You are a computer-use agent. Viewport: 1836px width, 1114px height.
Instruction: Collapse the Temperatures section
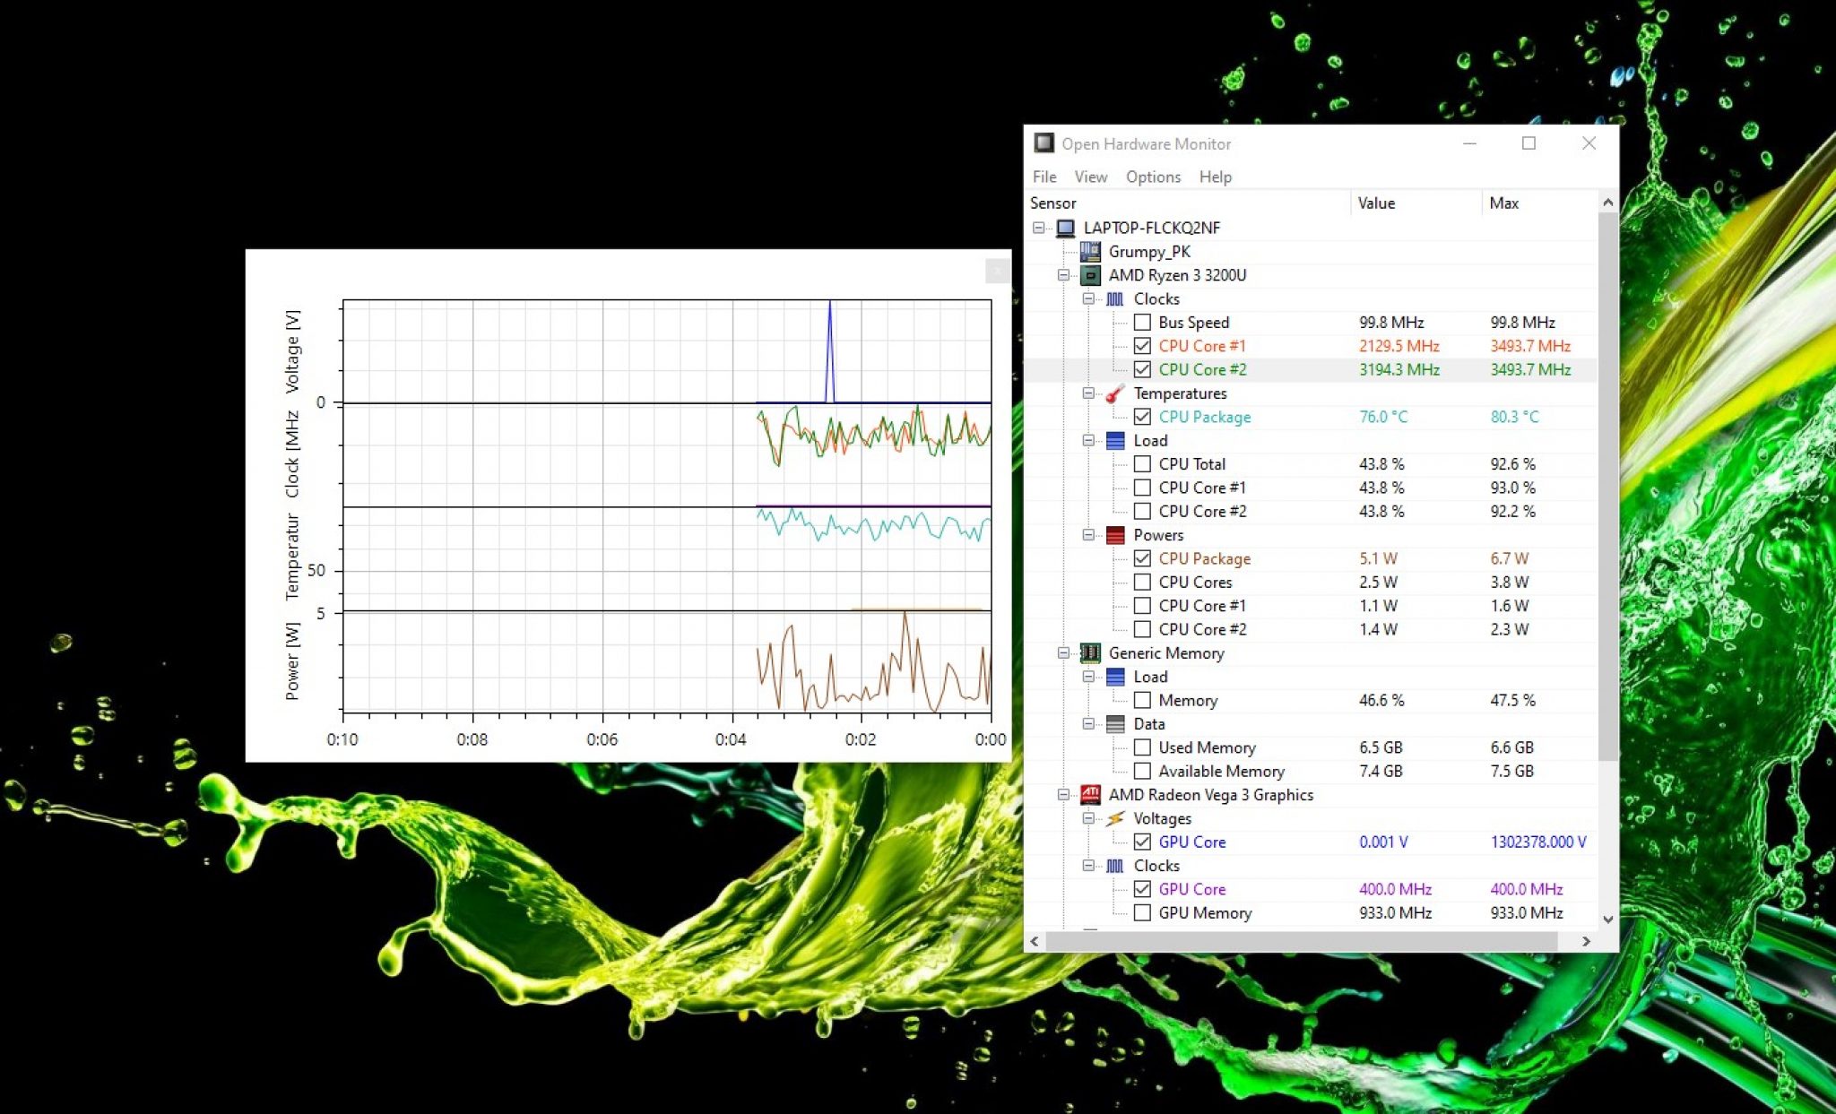(1088, 393)
